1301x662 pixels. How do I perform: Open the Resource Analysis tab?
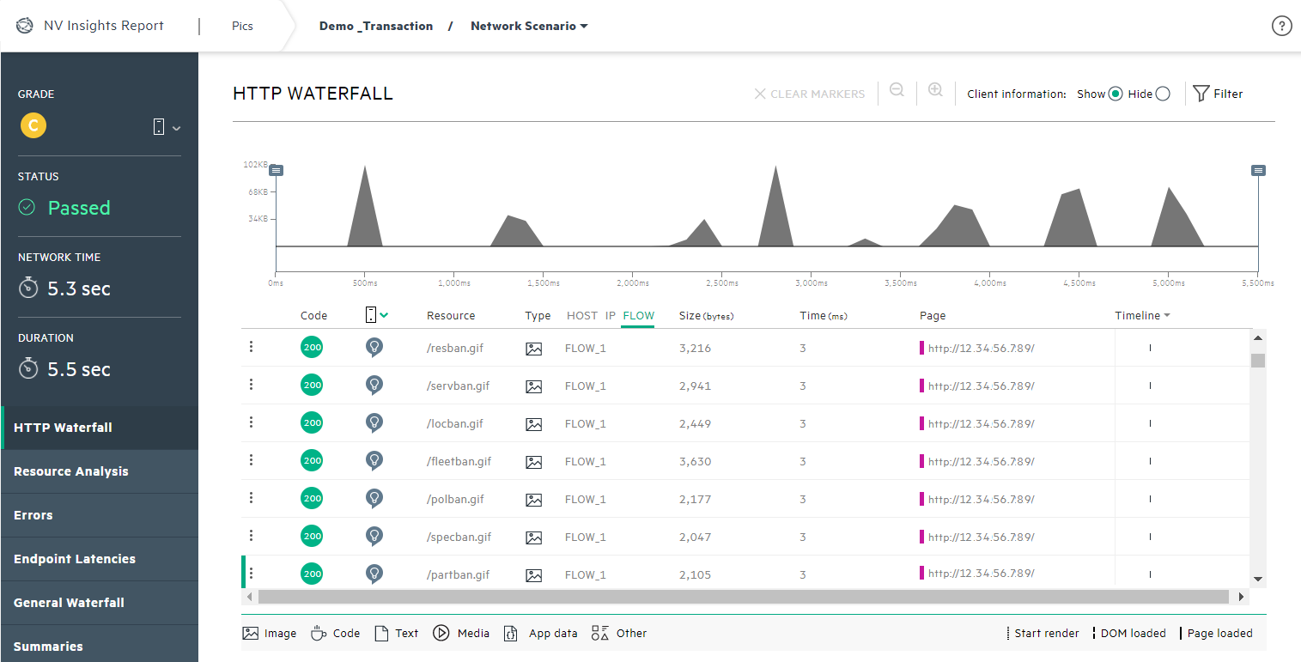pos(71,471)
